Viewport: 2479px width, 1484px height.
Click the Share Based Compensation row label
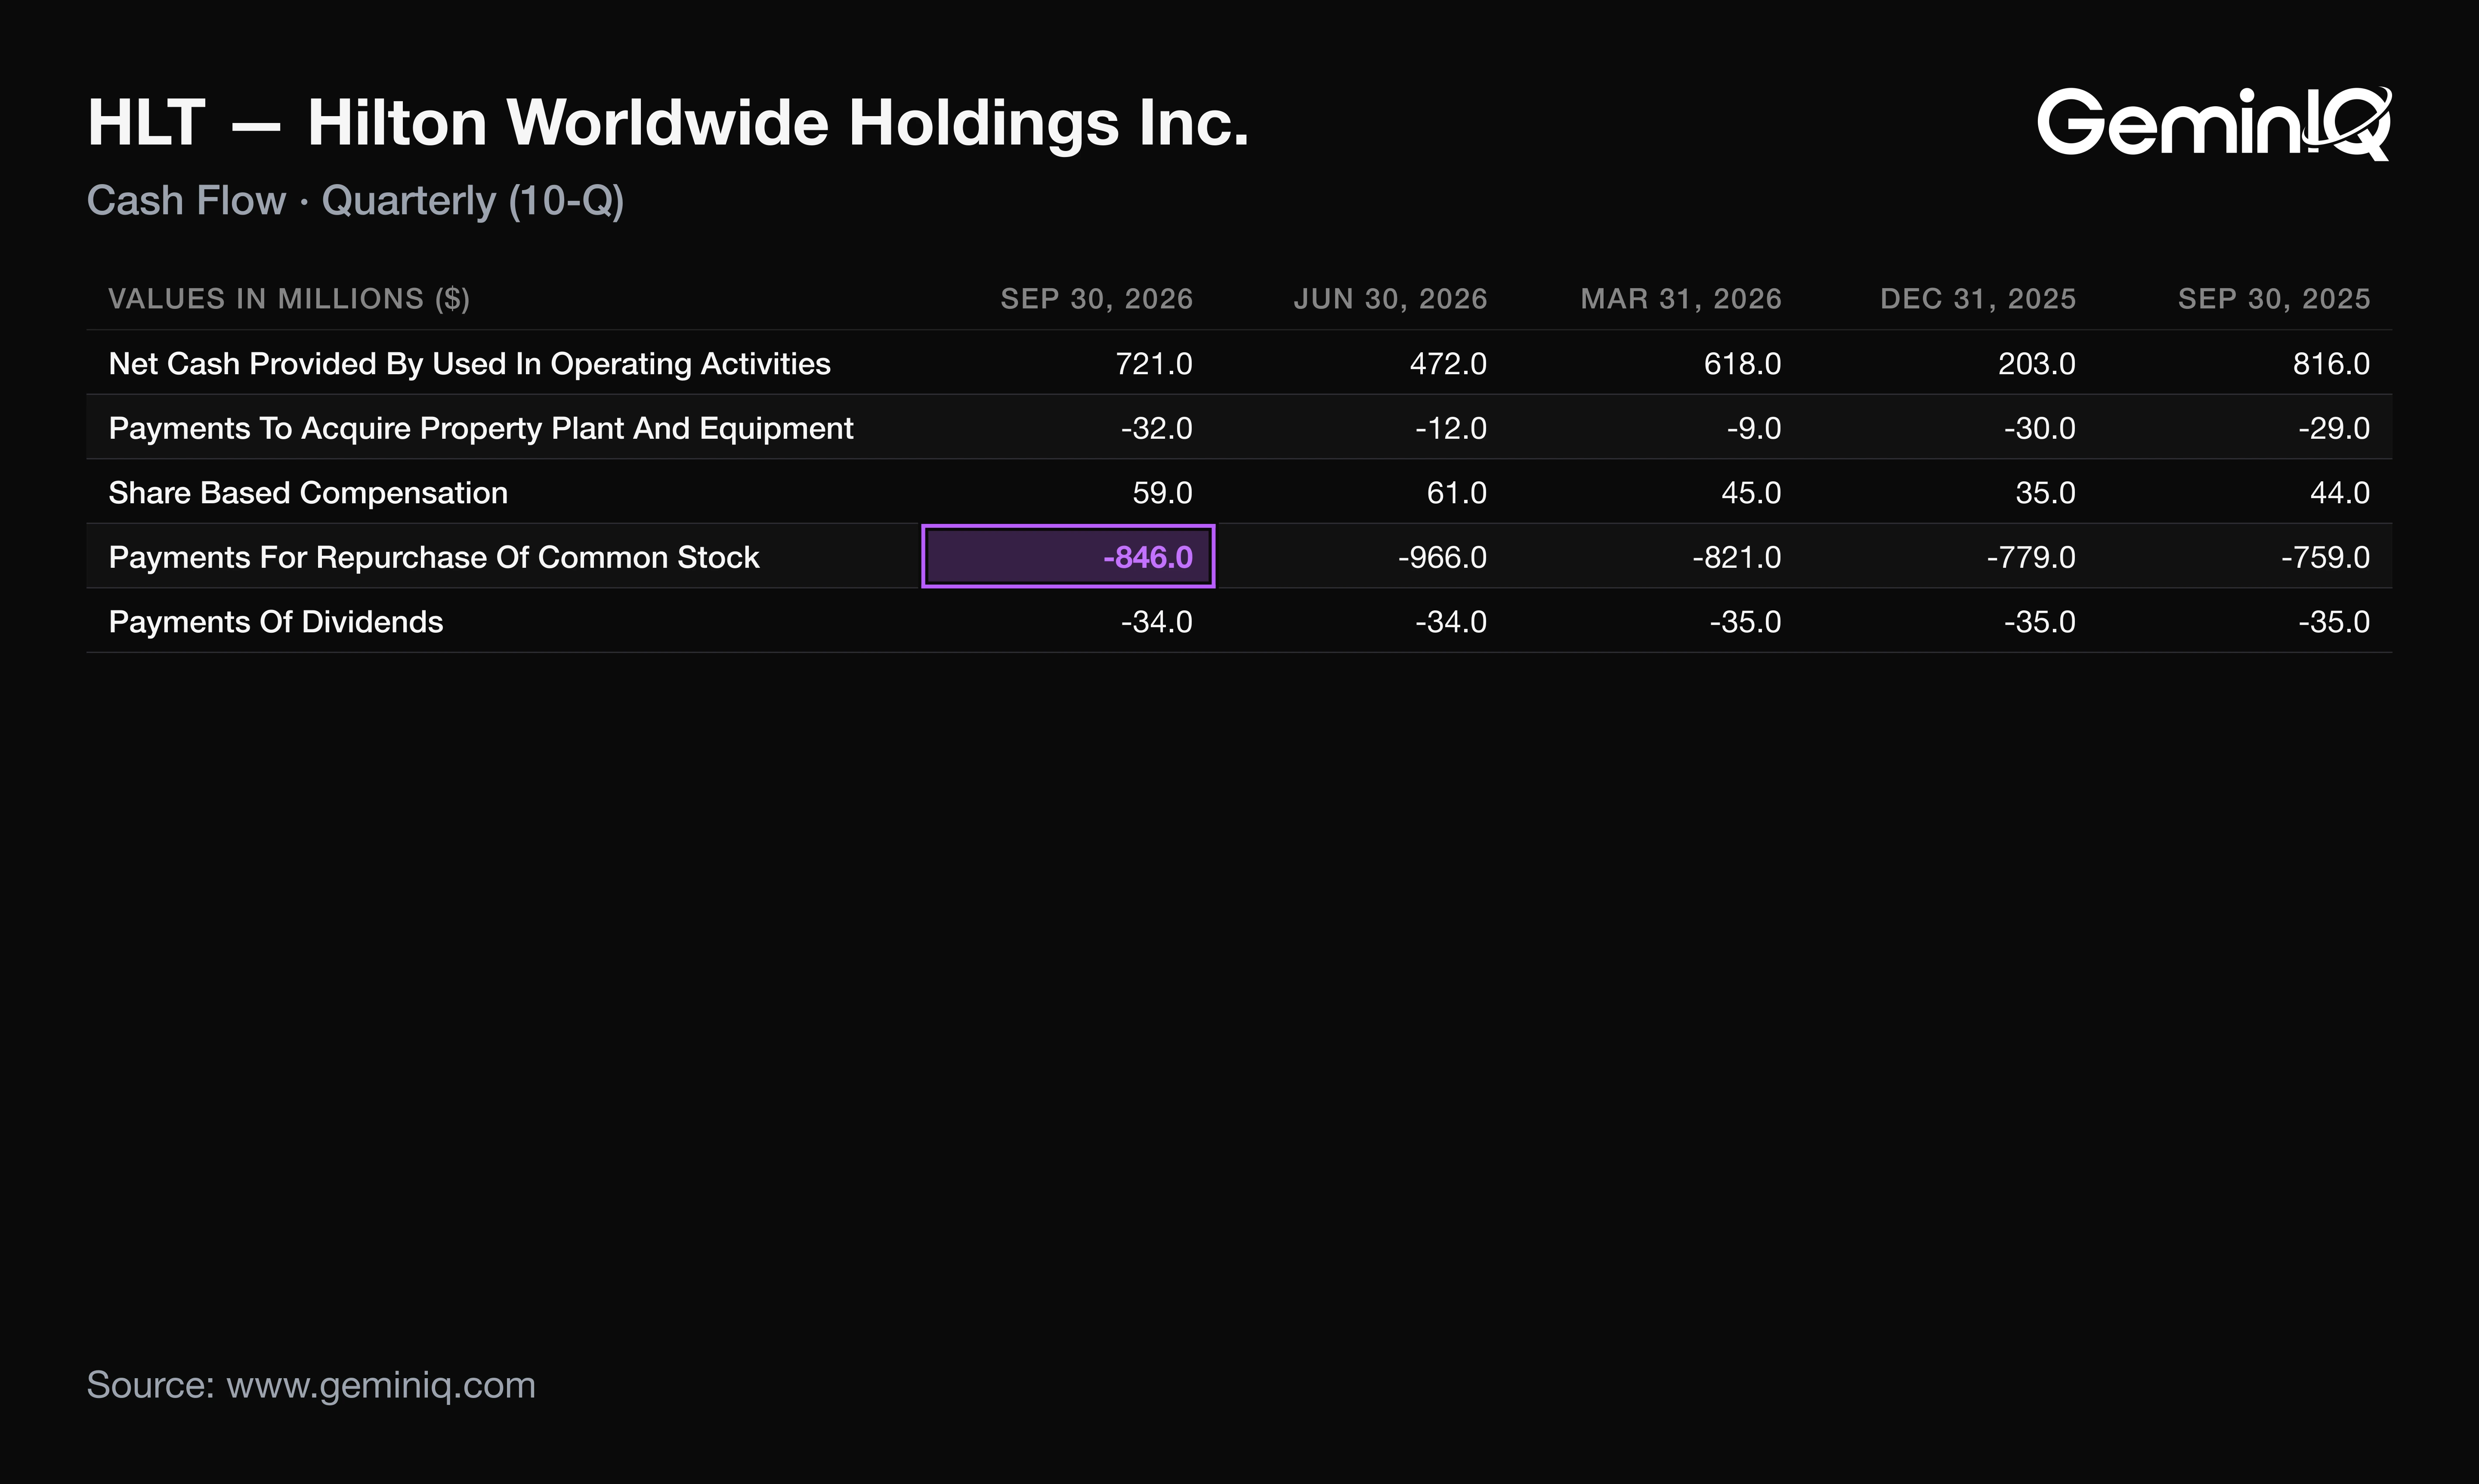(x=308, y=493)
